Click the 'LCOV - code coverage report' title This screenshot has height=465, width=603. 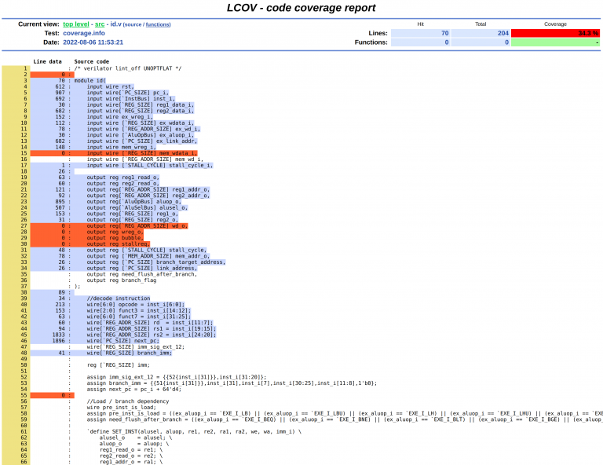(301, 8)
